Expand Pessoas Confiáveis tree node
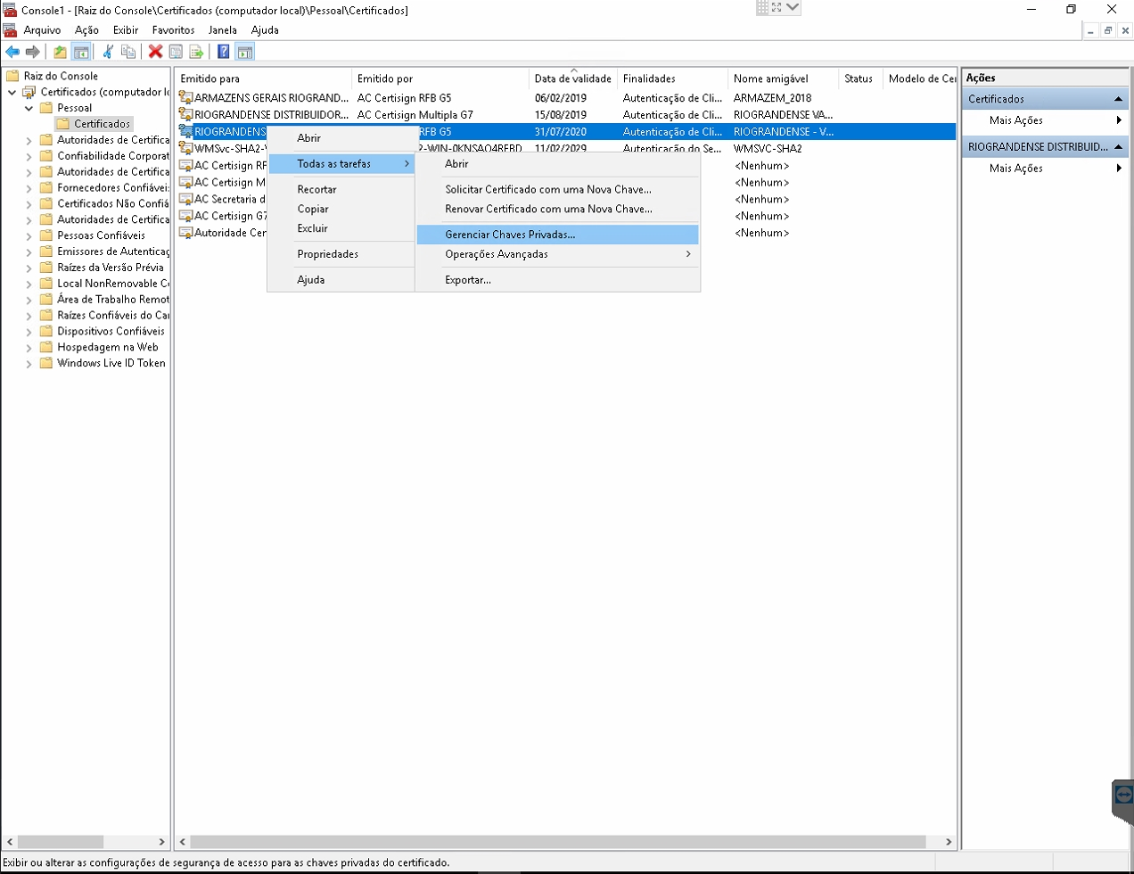 [x=29, y=236]
